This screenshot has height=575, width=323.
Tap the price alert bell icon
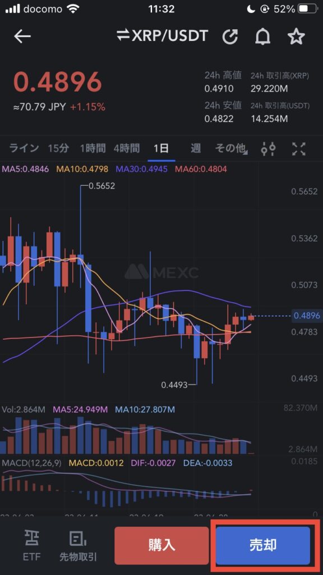pyautogui.click(x=262, y=36)
